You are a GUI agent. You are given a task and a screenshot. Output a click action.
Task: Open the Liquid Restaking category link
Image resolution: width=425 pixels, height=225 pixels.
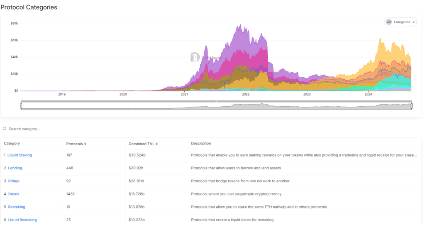point(22,220)
